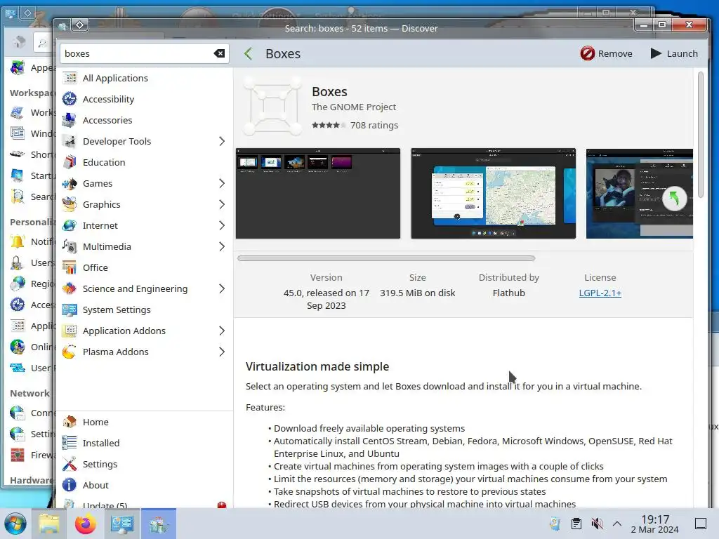This screenshot has width=719, height=539.
Task: Click the Discover taskbar entry
Action: pyautogui.click(x=158, y=524)
